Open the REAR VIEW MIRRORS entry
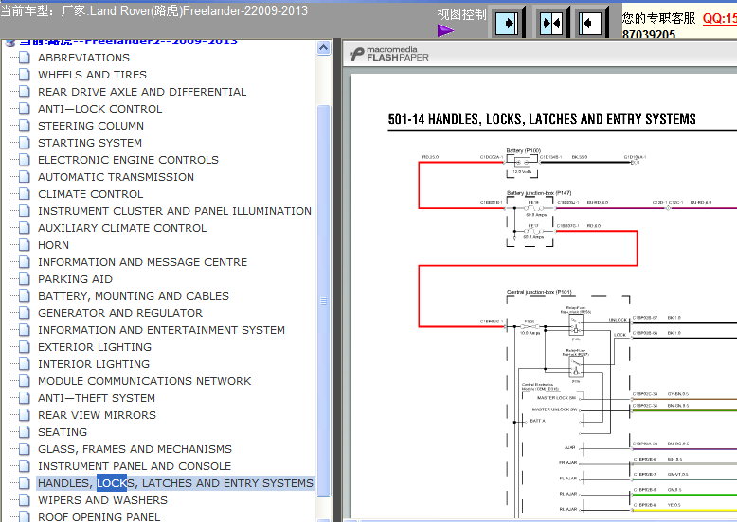The width and height of the screenshot is (737, 522). point(97,415)
